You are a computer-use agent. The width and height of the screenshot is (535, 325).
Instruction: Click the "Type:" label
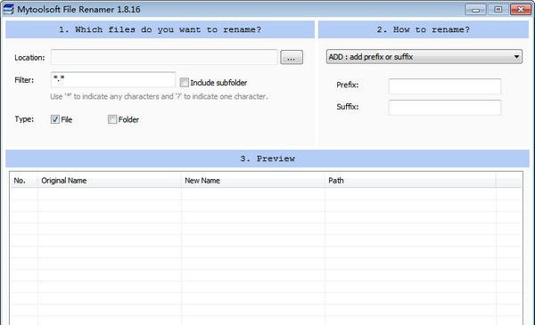[x=24, y=119]
